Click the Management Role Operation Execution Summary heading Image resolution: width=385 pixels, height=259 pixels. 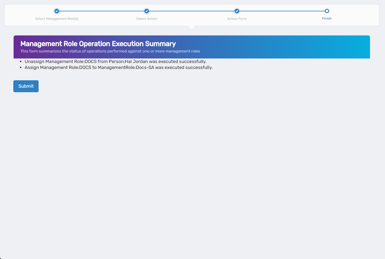tap(98, 44)
